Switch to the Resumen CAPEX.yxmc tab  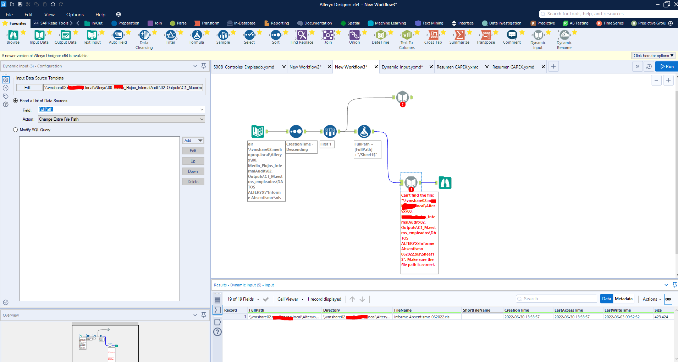pos(457,67)
